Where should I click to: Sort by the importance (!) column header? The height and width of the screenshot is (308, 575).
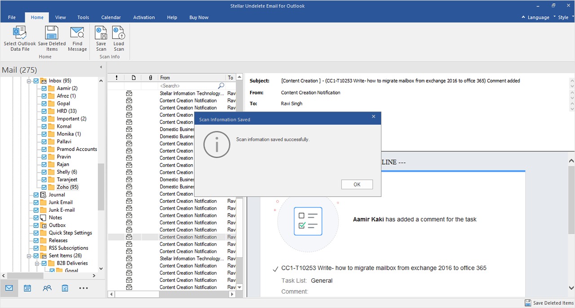pos(116,78)
